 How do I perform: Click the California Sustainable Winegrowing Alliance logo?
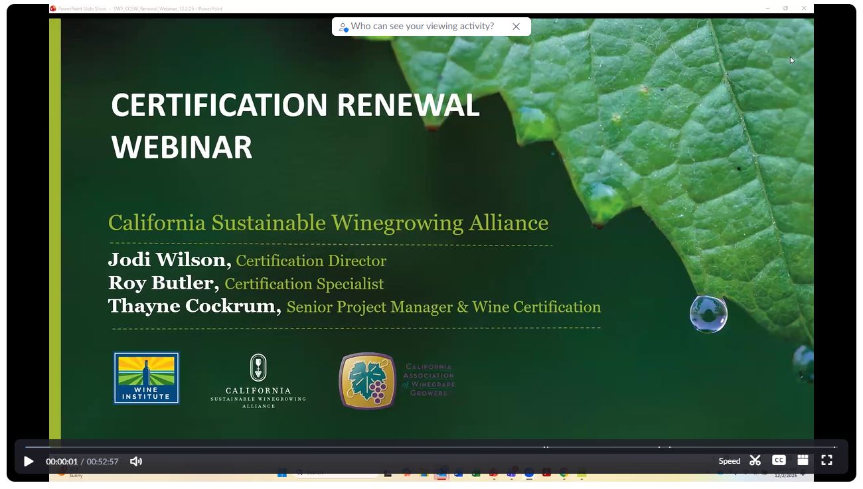coord(258,381)
